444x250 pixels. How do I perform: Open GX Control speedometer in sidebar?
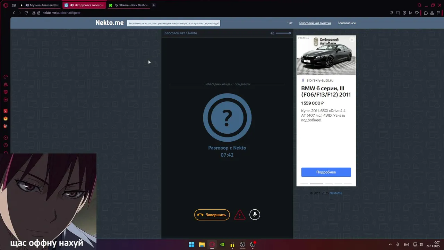tap(6, 77)
